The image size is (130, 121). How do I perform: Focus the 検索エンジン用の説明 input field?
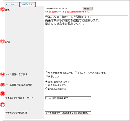pos(68,113)
